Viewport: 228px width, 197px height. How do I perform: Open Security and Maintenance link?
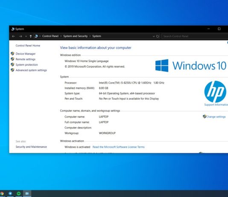pos(31,147)
